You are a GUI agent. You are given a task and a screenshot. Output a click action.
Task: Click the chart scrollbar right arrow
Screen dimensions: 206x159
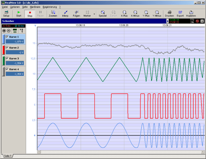click(x=203, y=152)
